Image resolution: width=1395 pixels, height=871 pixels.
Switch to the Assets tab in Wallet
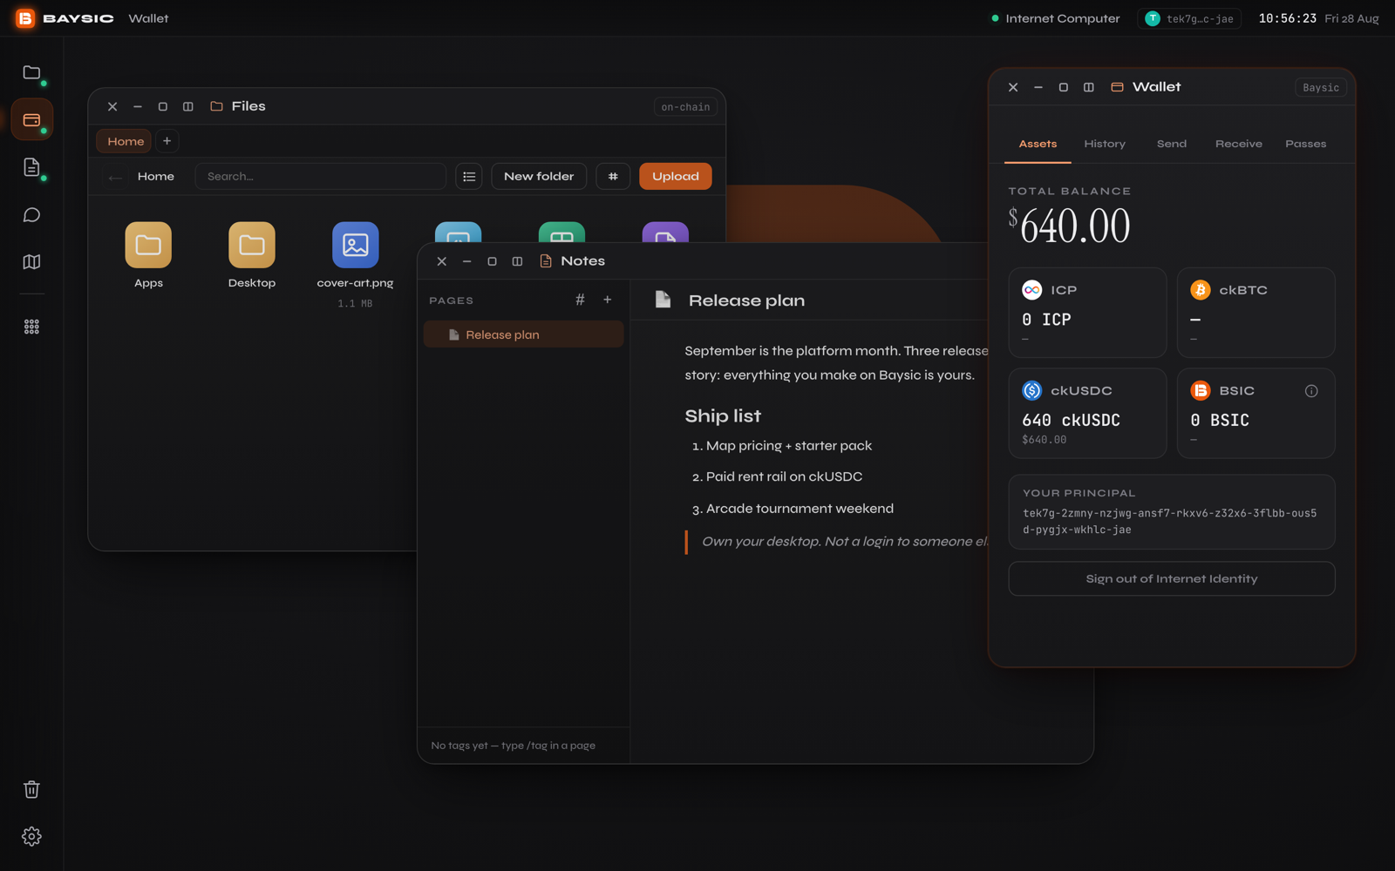tap(1038, 144)
